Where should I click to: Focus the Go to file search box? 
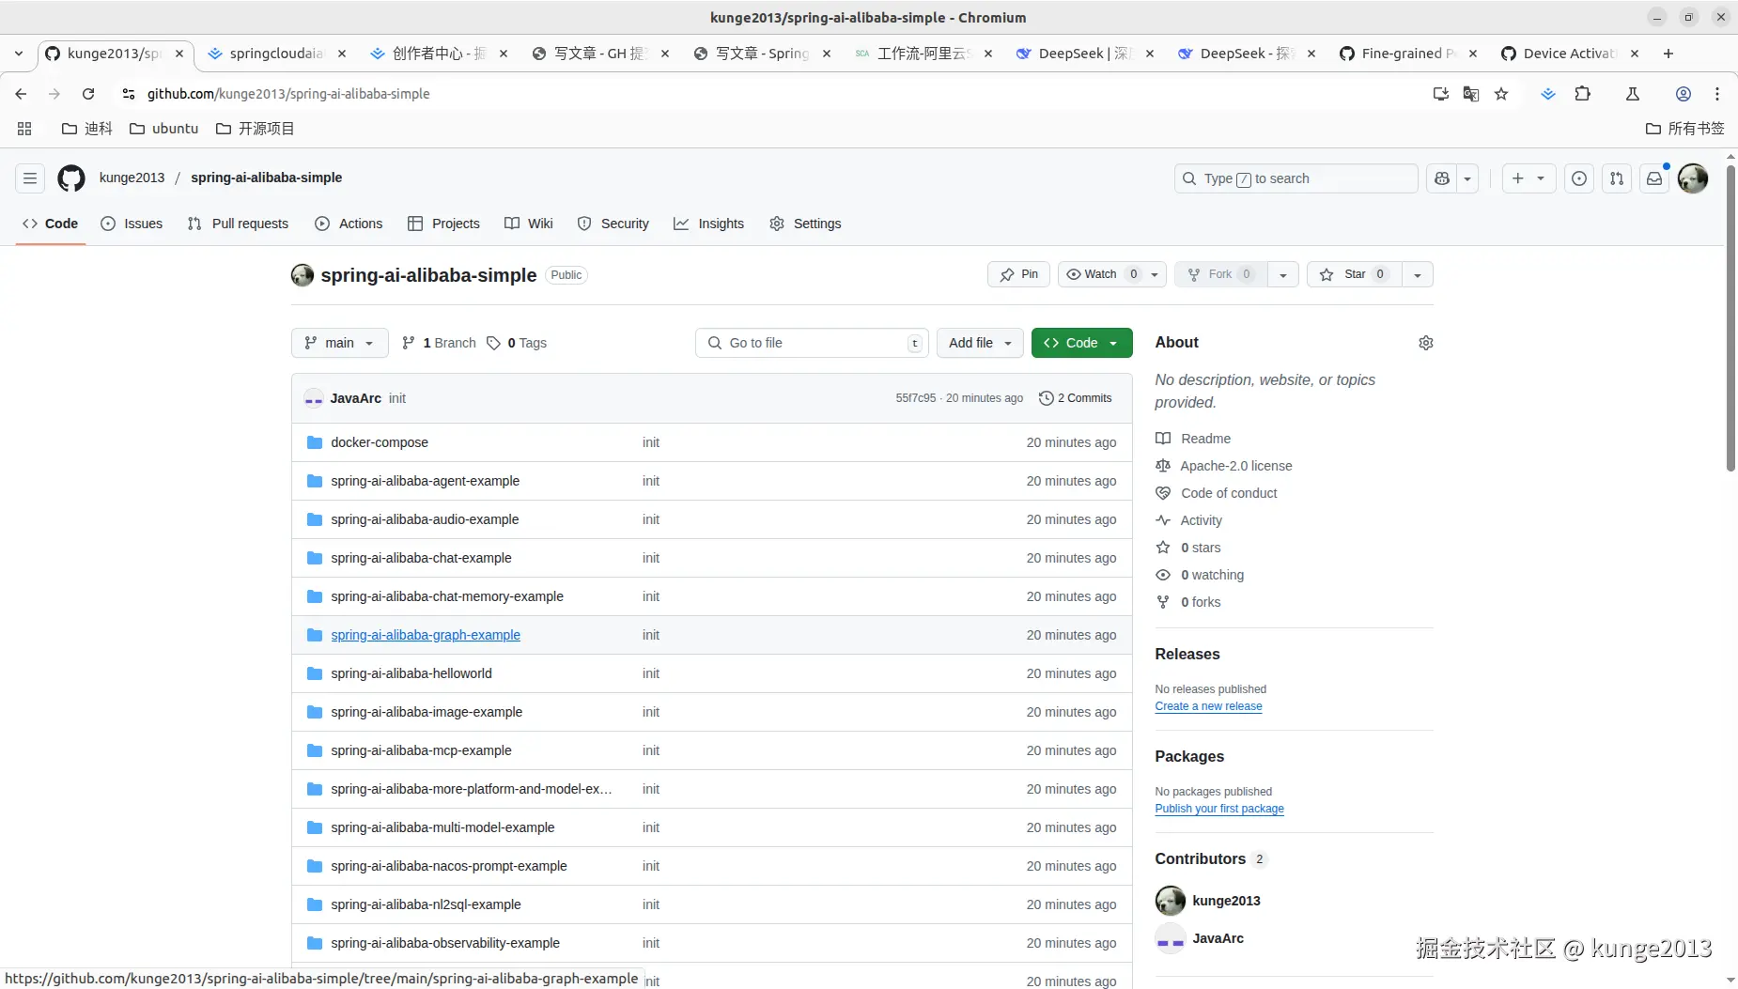[813, 343]
